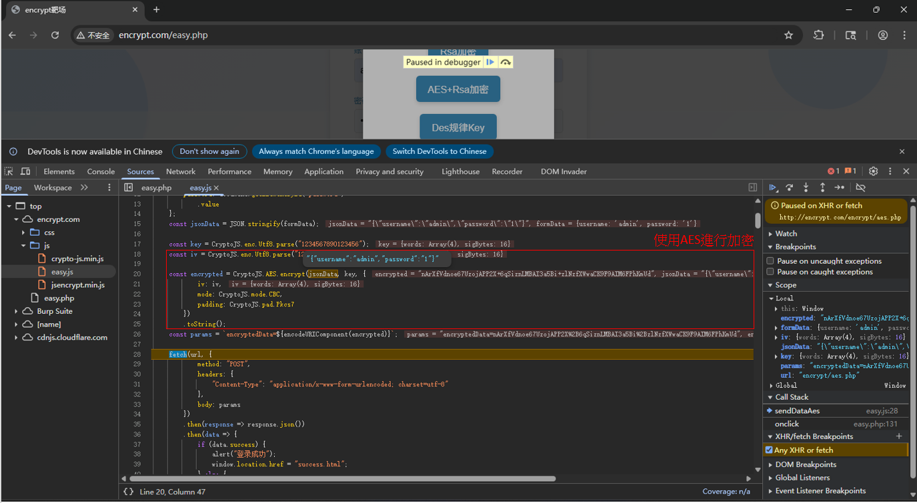Open crypto-js.min.js in file tree
Image resolution: width=917 pixels, height=503 pixels.
coord(77,258)
